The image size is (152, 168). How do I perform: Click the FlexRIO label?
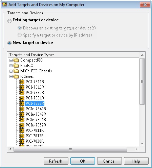(x=27, y=66)
